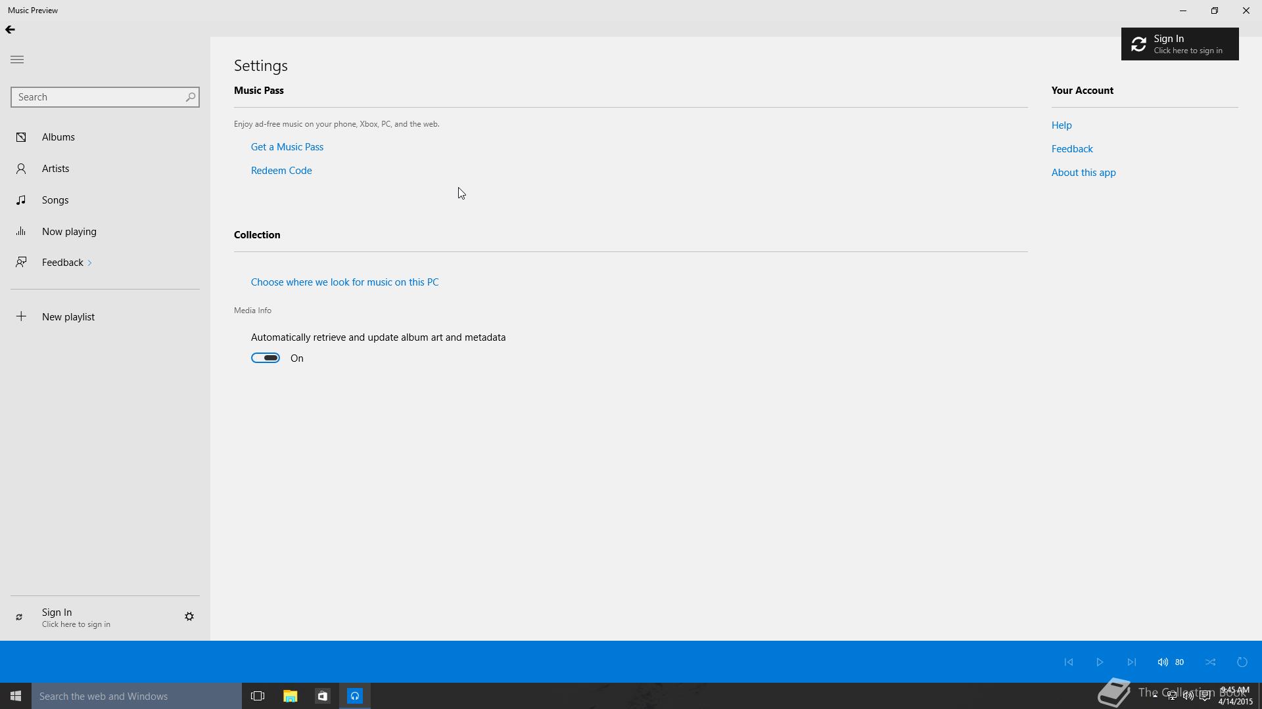Toggle shuffle playback

(1211, 662)
